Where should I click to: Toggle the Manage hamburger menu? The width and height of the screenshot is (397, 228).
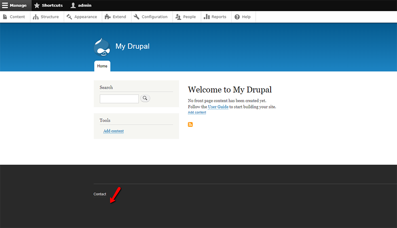15,5
